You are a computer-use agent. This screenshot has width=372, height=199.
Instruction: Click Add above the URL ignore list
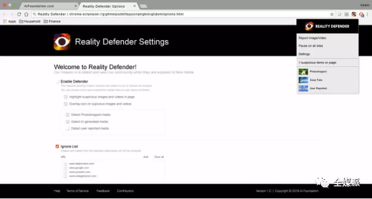tap(146, 157)
